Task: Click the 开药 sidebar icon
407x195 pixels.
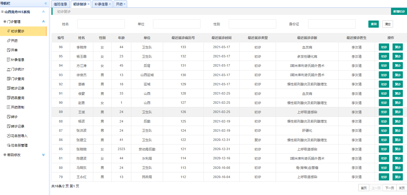Action: click(x=9, y=41)
